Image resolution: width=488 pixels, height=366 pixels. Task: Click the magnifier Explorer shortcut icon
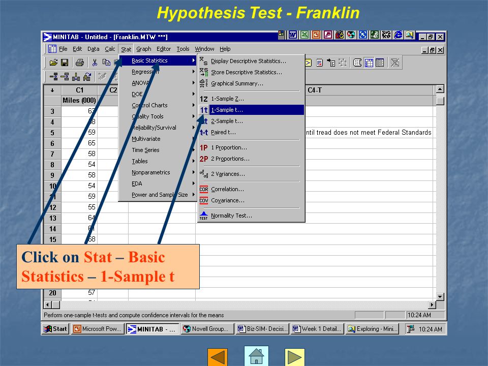pyautogui.click(x=410, y=35)
